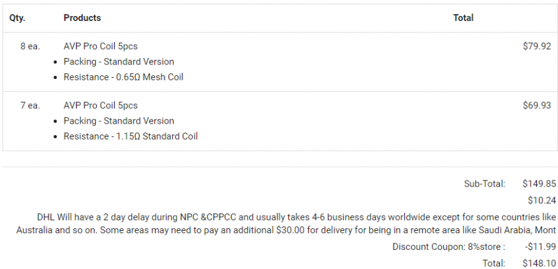The height and width of the screenshot is (269, 558).
Task: Click the $79.92 line total
Action: coord(536,47)
